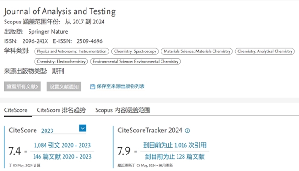The width and height of the screenshot is (299, 171).
Task: Open the CiteScore 排名趋势 tab
Action: coord(61,110)
